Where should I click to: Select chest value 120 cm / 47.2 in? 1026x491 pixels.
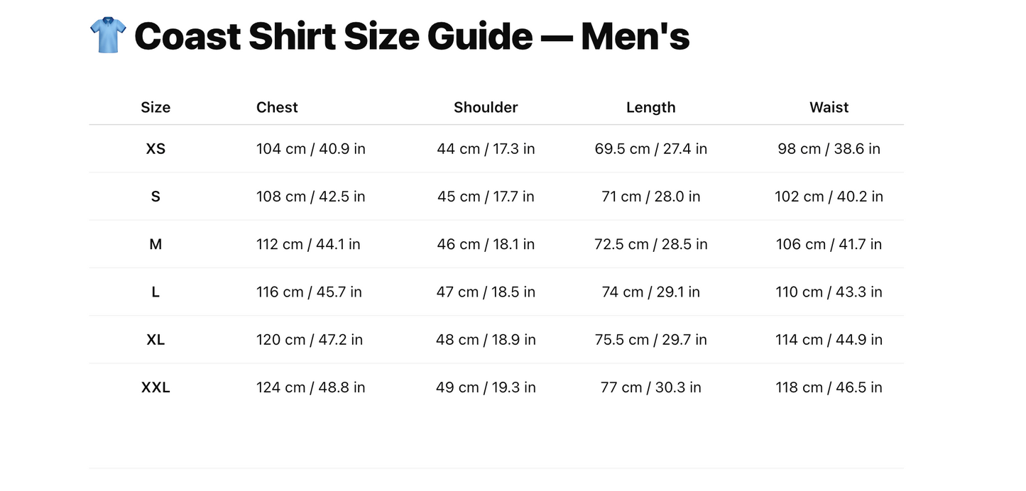tap(309, 340)
